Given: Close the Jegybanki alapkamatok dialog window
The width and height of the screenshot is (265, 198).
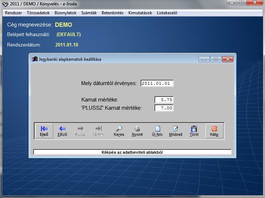Looking at the screenshot, I should 228,59.
